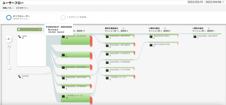Click the すべてのユーザー blue circle icon
Viewport: 226px width, 105px height.
[x=9, y=17]
